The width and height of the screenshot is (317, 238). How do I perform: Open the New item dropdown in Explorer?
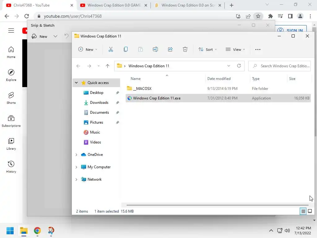pos(88,49)
